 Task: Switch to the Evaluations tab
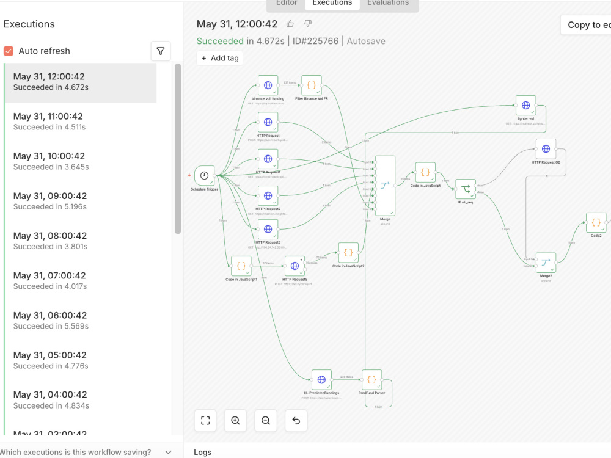click(388, 3)
